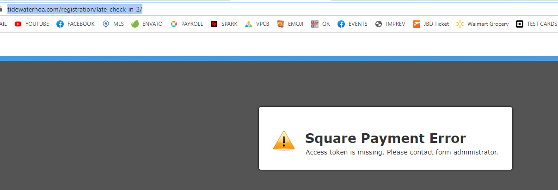
Task: Click the YouTube bookmark icon
Action: (18, 24)
